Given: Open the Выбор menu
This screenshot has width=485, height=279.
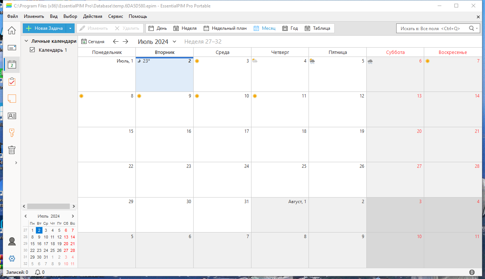Looking at the screenshot, I should point(70,16).
